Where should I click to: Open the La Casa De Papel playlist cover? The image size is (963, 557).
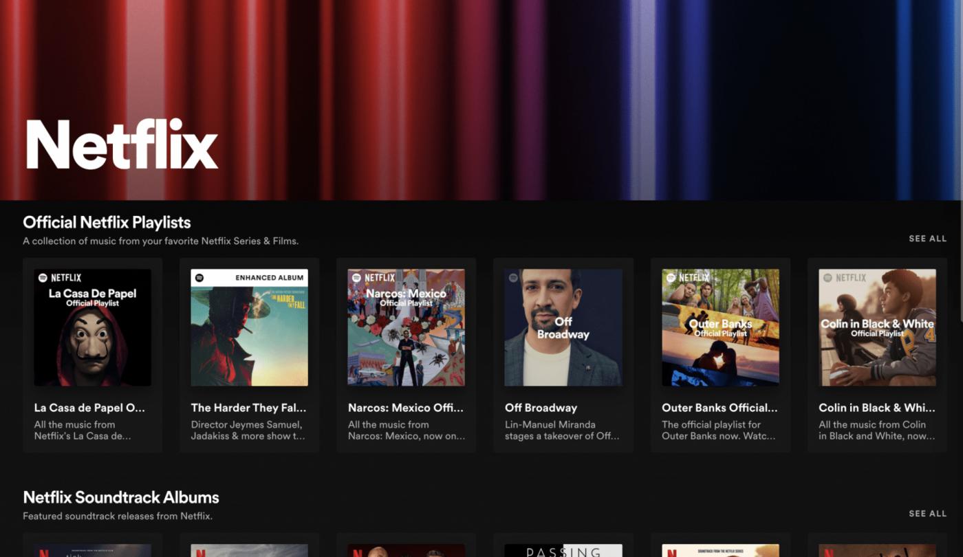pyautogui.click(x=93, y=327)
